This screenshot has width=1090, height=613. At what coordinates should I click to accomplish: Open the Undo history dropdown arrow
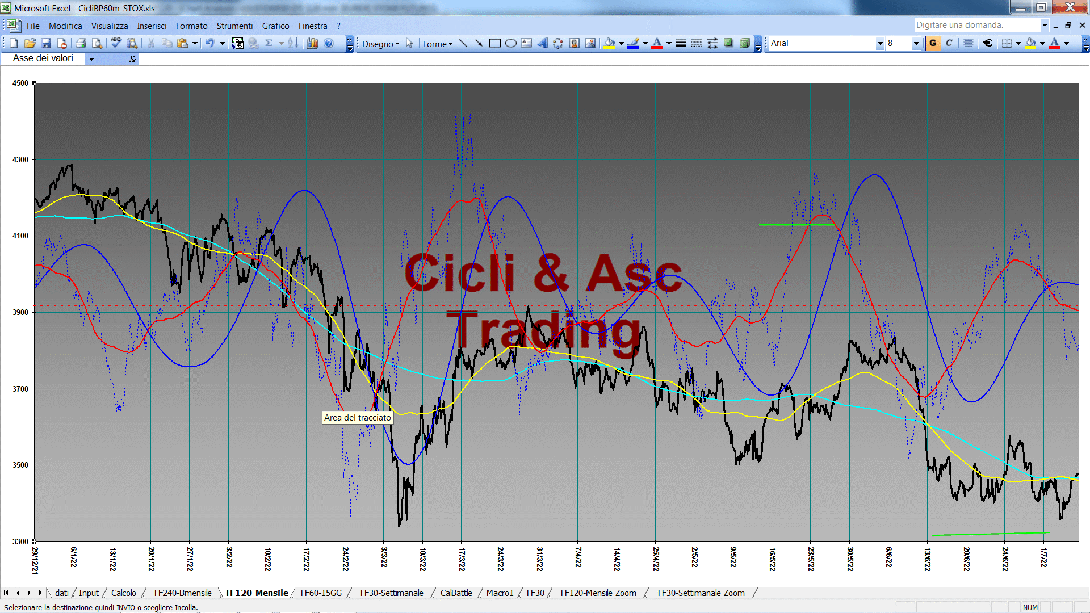click(222, 43)
